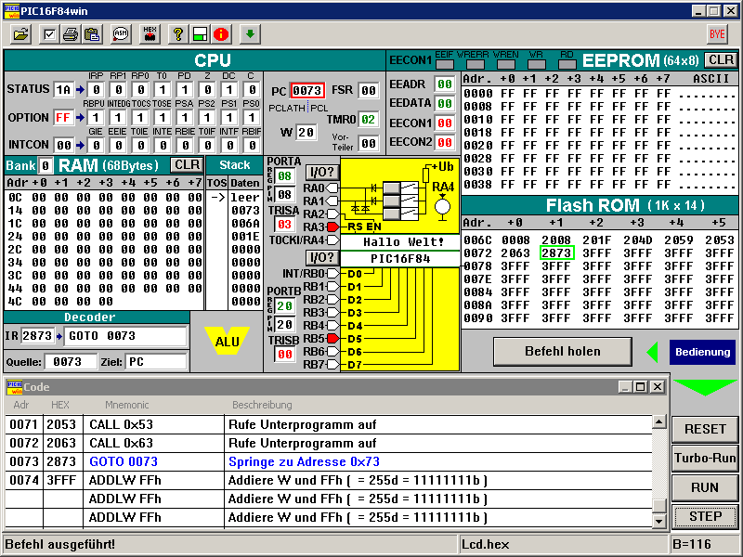Click the HEX file load icon
Screen dimensions: 743x557
[149, 34]
